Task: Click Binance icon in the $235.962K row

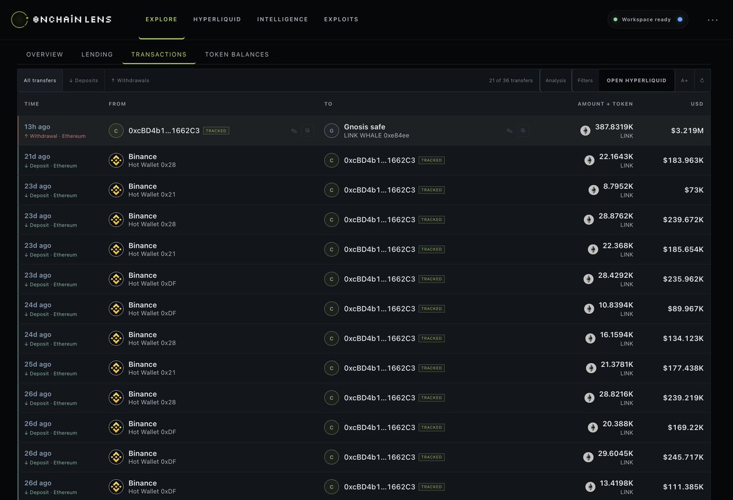Action: (x=116, y=279)
